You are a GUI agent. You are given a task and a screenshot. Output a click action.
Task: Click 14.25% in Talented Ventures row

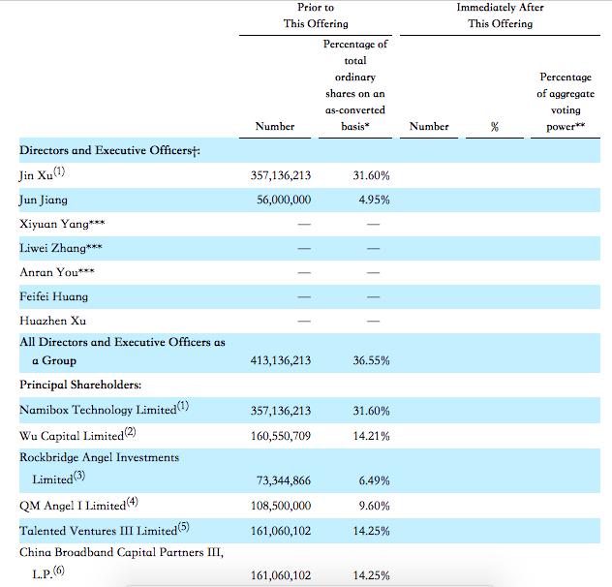click(x=371, y=531)
